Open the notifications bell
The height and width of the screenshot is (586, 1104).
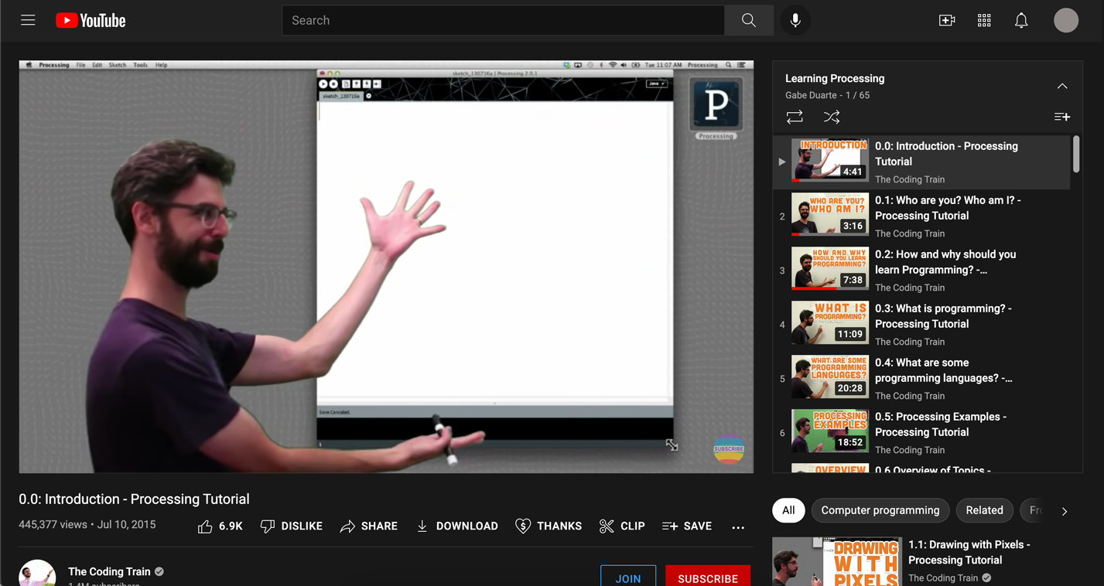pos(1021,21)
